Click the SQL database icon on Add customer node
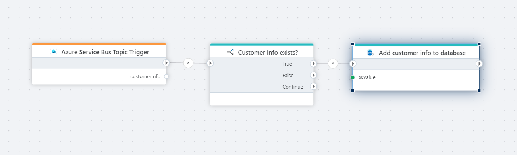The image size is (517, 155). 370,53
